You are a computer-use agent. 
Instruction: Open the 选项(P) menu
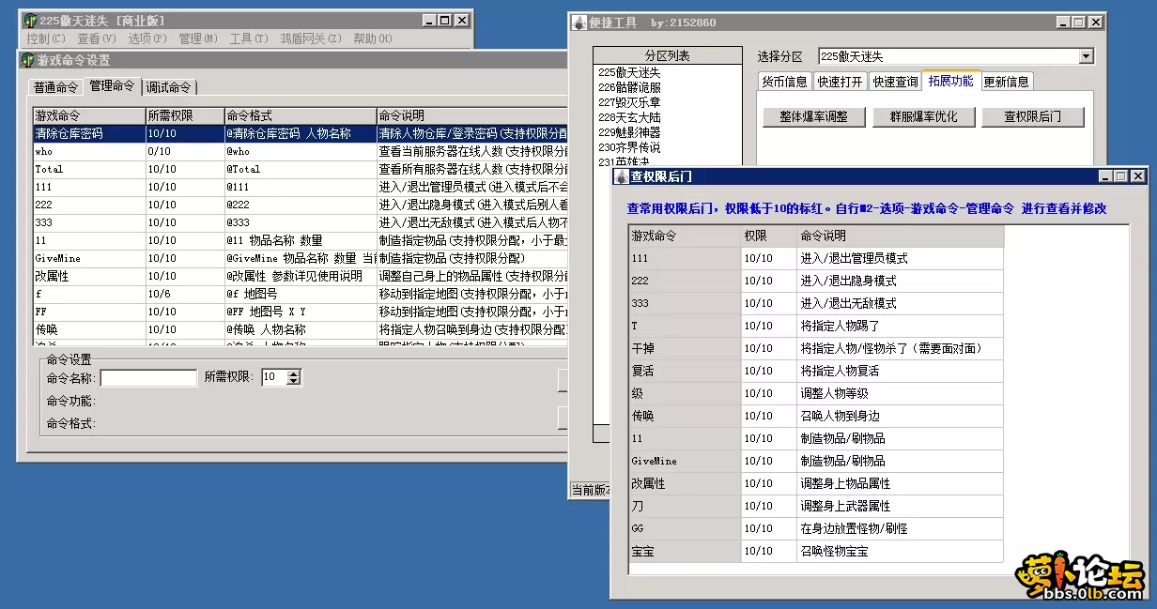147,38
